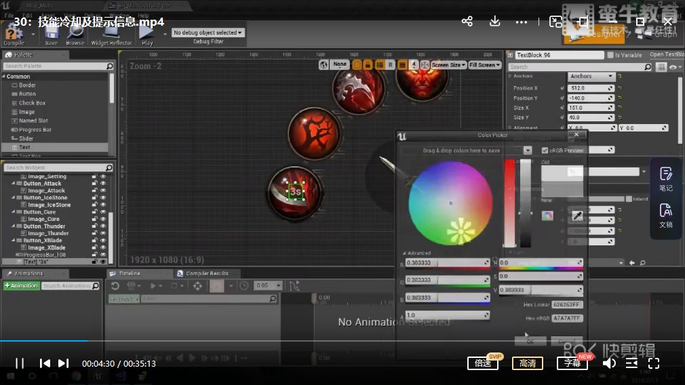Click the Hex sRGB value field
The width and height of the screenshot is (685, 385).
pyautogui.click(x=567, y=318)
